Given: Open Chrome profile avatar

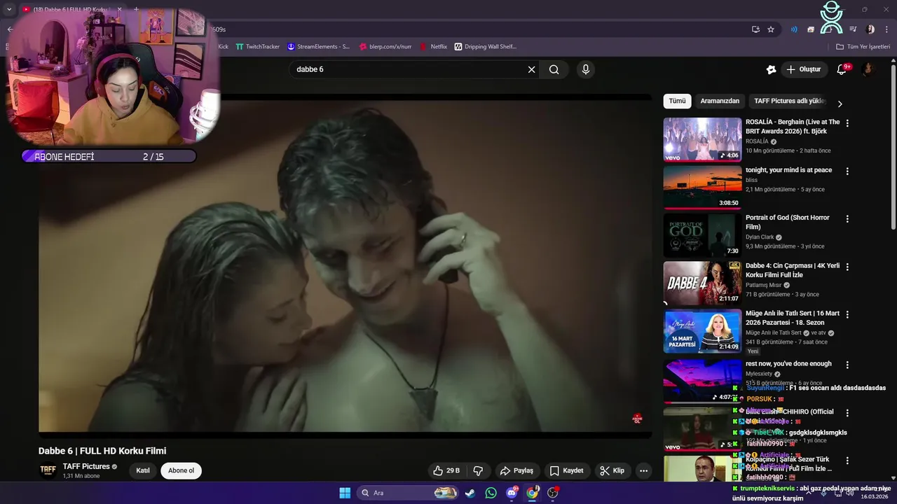Looking at the screenshot, I should [x=870, y=29].
